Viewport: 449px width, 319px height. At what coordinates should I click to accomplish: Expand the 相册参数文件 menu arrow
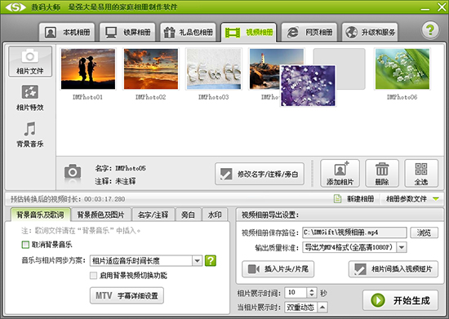pyautogui.click(x=436, y=198)
